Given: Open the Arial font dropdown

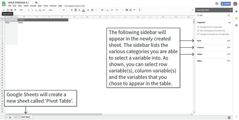Looking at the screenshot, I should pos(54,10).
